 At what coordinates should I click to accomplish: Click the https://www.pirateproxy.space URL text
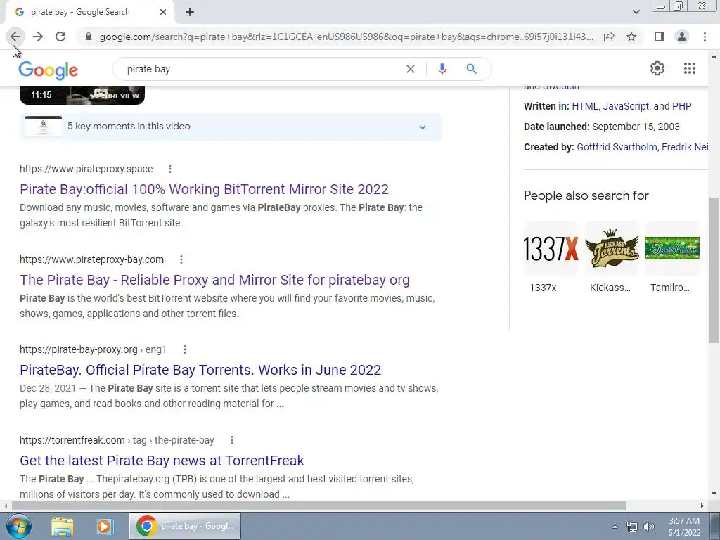point(86,169)
